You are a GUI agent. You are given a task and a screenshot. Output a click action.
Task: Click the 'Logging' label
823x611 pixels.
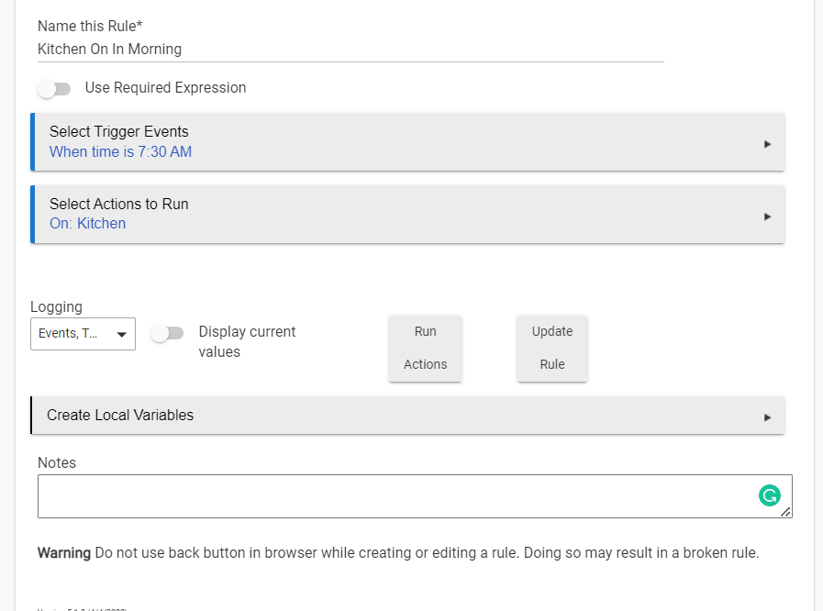pyautogui.click(x=56, y=307)
